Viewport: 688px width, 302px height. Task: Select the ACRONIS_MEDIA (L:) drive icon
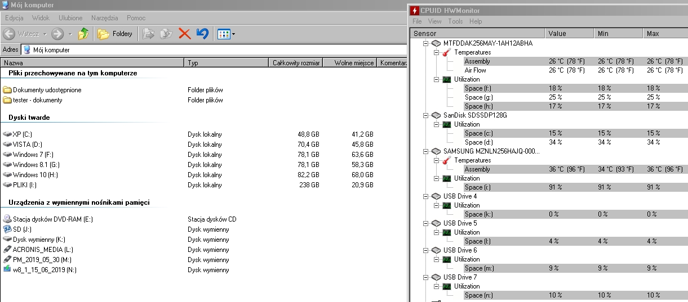(x=7, y=250)
